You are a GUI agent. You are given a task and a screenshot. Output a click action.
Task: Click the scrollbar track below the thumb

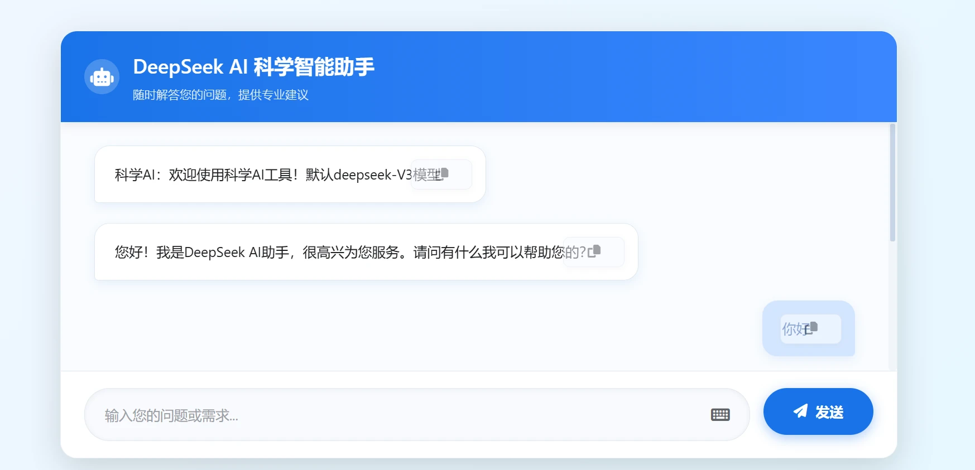(892, 307)
